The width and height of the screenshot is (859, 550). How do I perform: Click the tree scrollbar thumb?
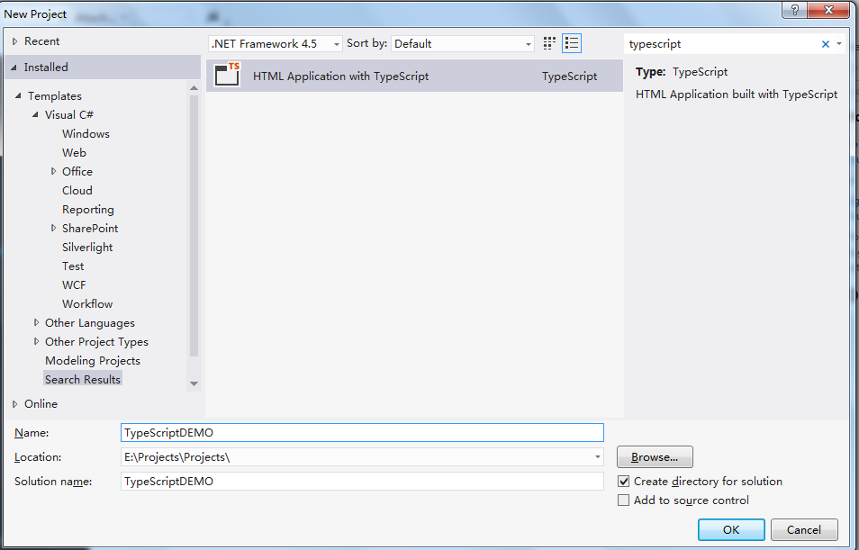pos(194,226)
